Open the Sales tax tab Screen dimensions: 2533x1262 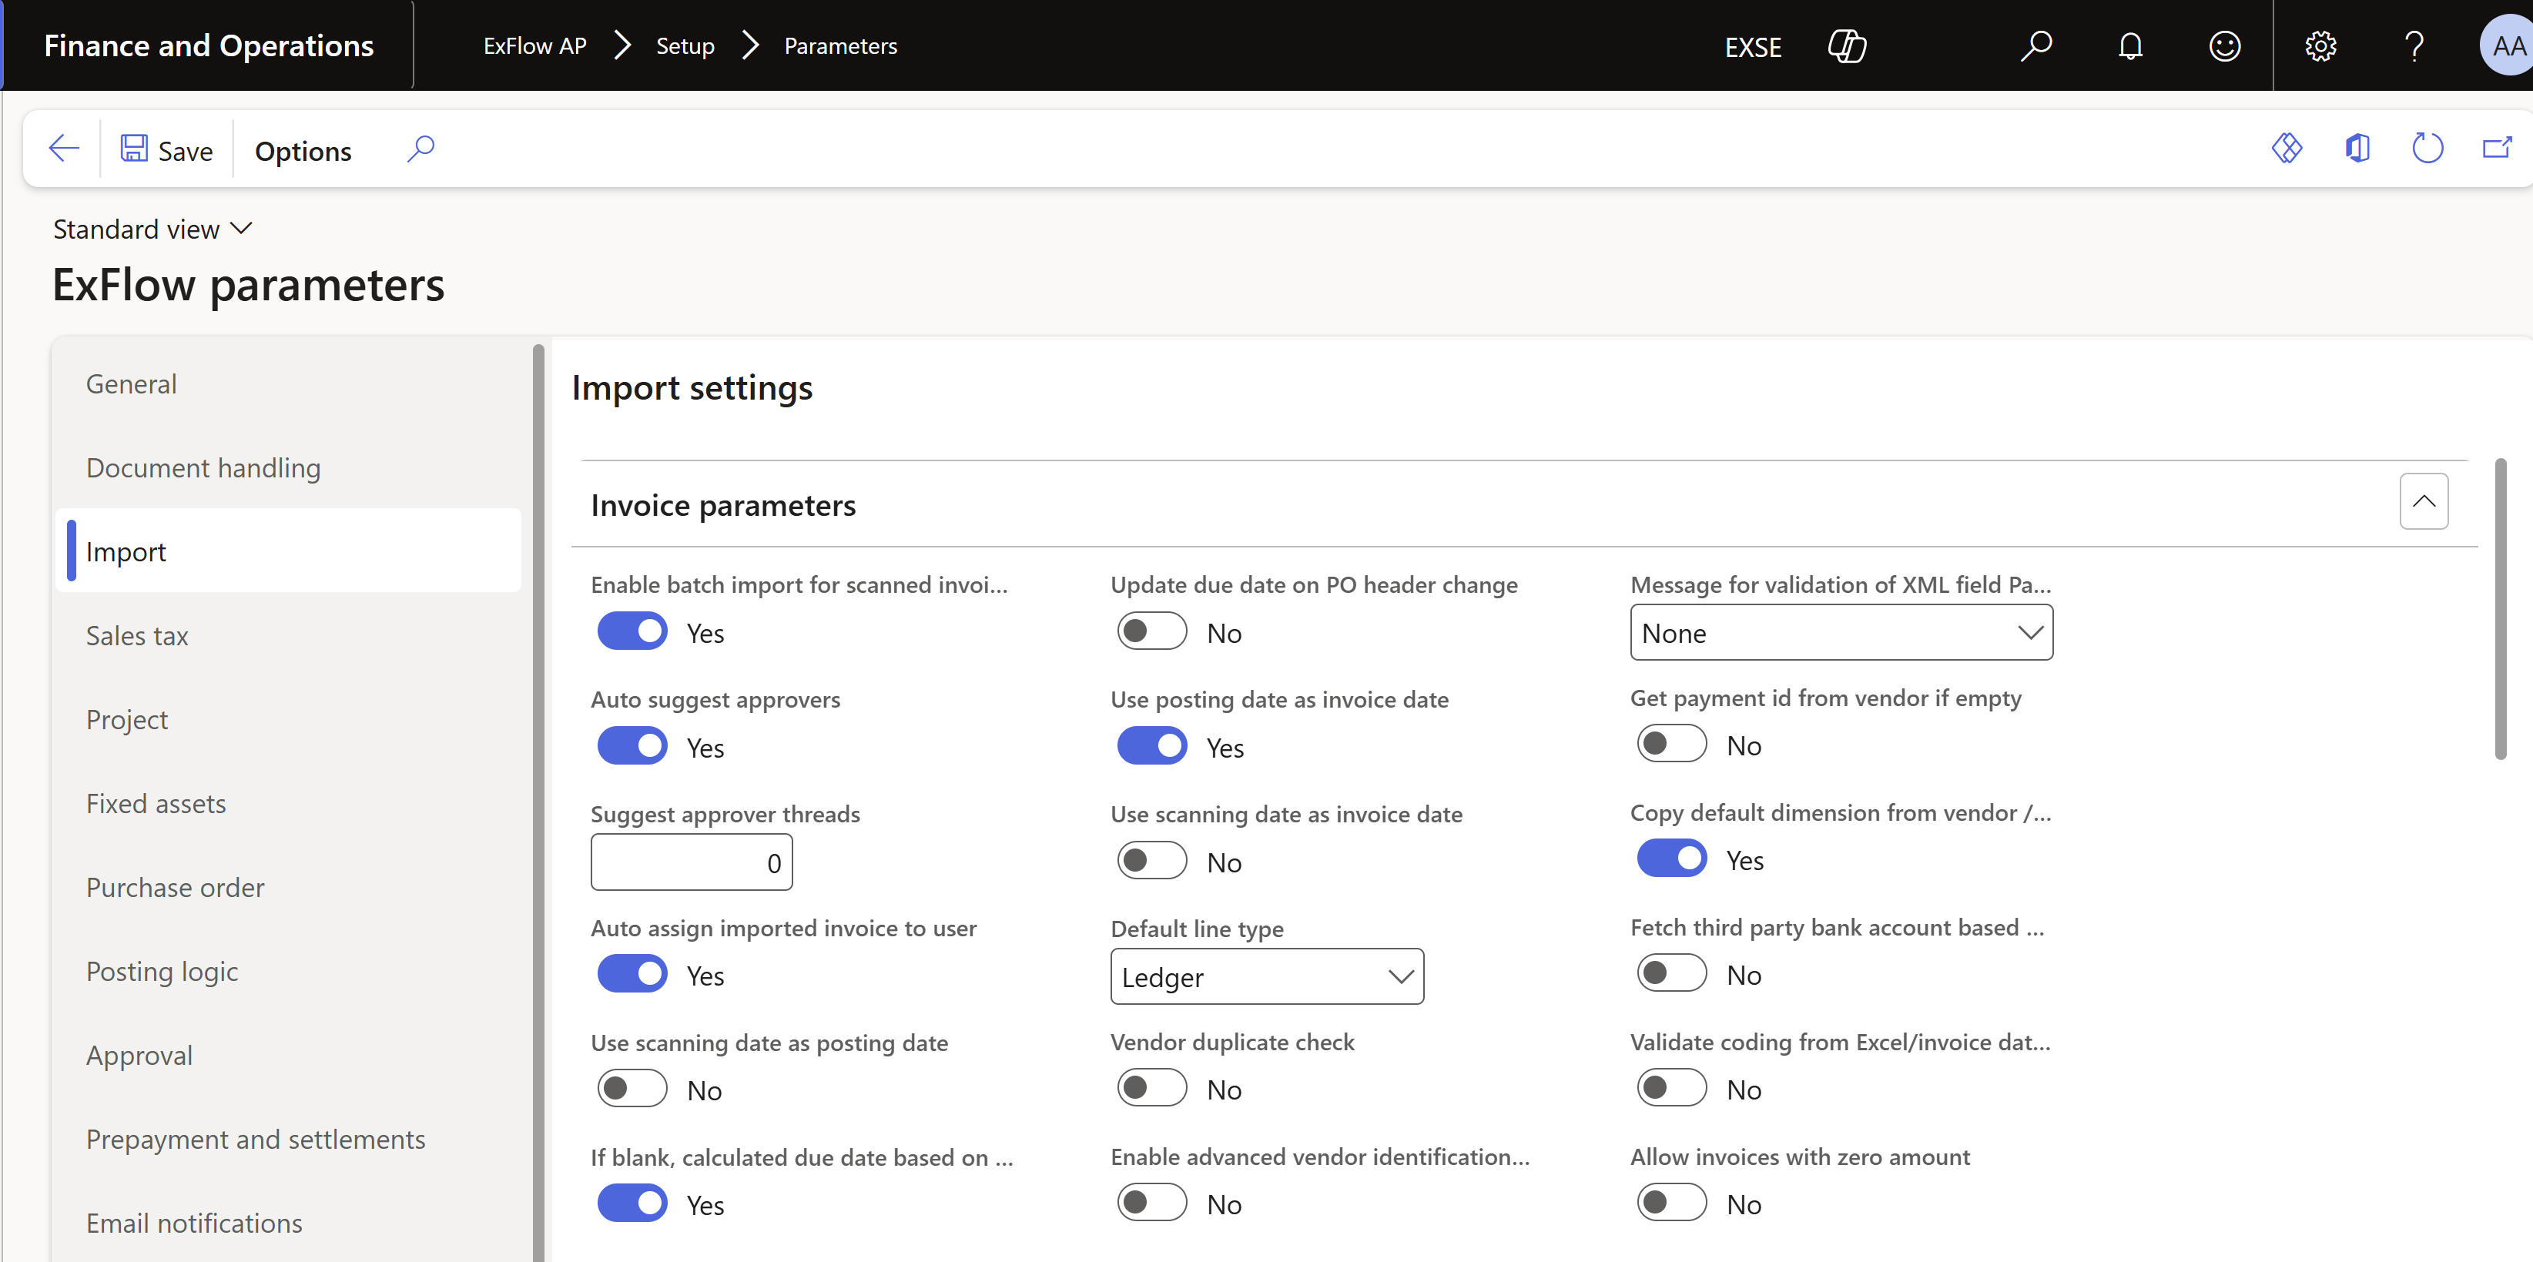coord(289,636)
